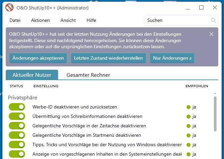Click the green dot beside Schreibinformationen setting
Screen dimensions: 224x159
tap(189, 117)
